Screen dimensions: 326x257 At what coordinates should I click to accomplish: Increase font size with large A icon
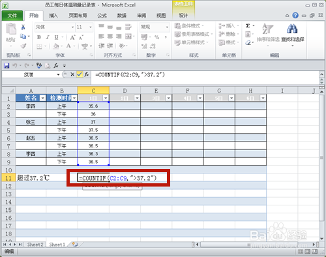coord(72,37)
